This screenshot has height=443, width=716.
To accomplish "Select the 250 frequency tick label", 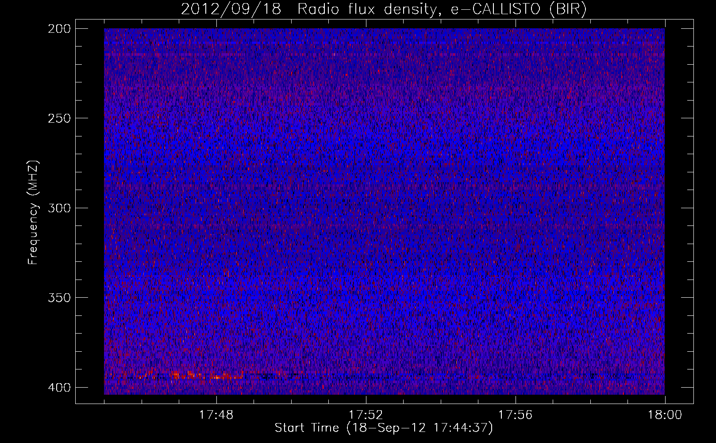I will coord(58,118).
